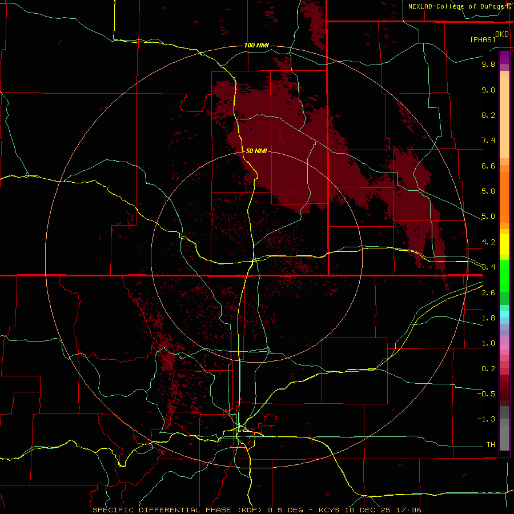This screenshot has width=514, height=514.
Task: Click the DKD label above the color scale
Action: point(502,34)
